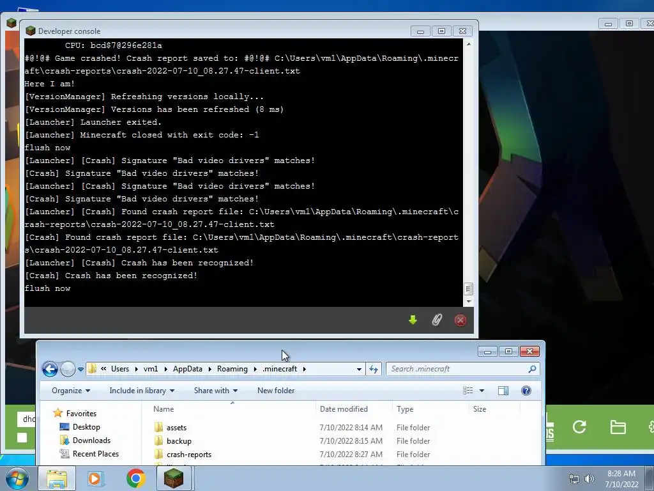Select the backup folder
The image size is (654, 491).
pyautogui.click(x=179, y=441)
